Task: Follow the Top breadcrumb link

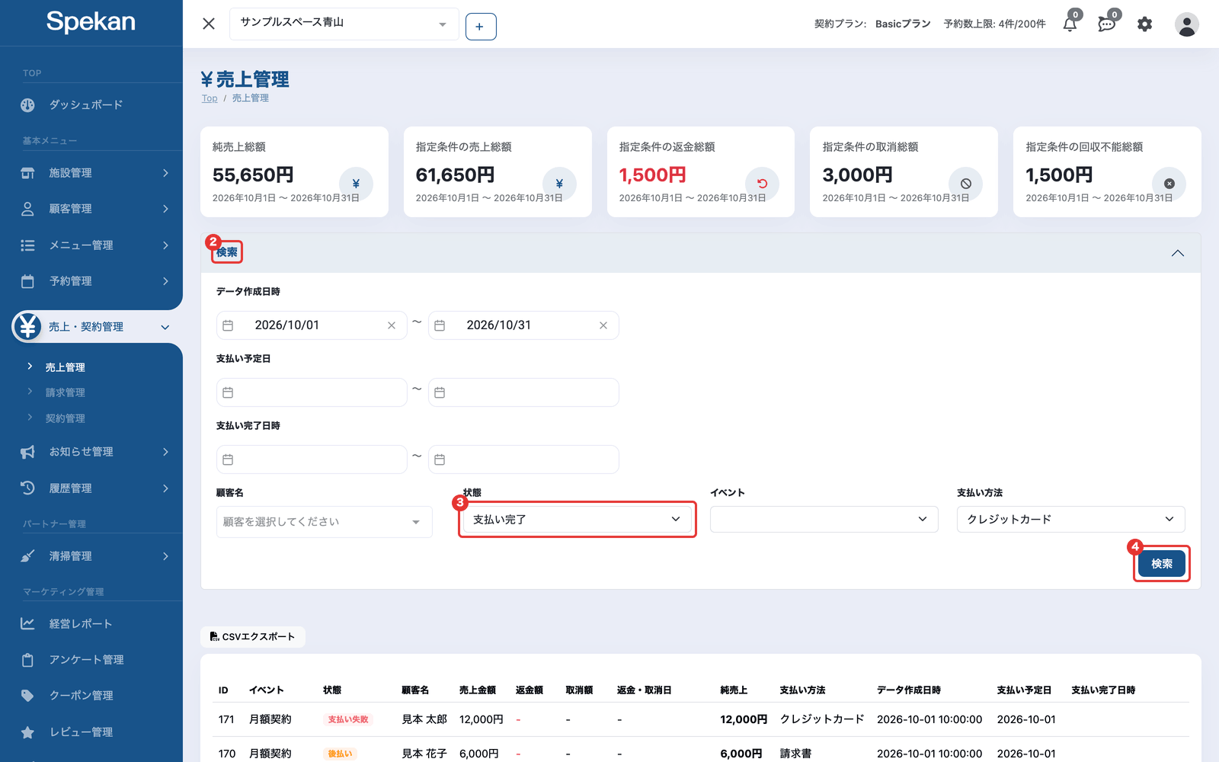Action: click(x=210, y=98)
